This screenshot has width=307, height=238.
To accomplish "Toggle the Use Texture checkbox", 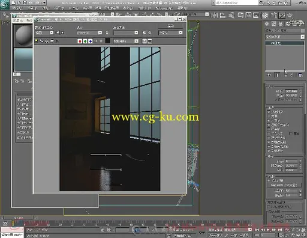I will [x=269, y=180].
